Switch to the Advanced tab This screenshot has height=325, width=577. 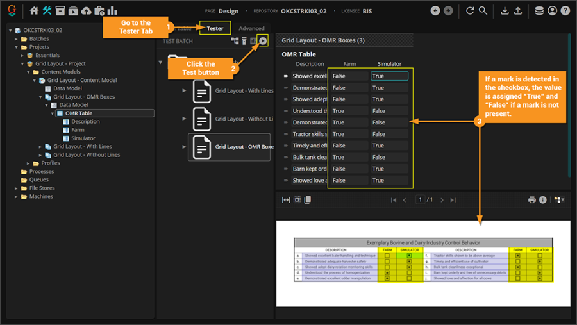click(251, 28)
